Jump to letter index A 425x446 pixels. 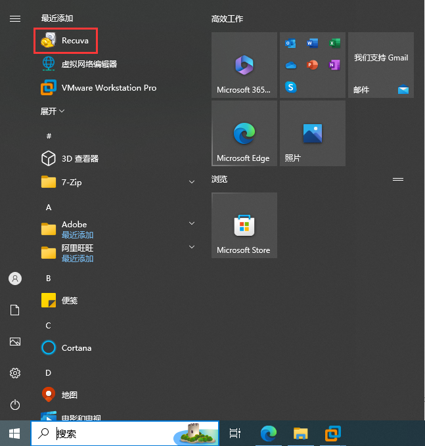pyautogui.click(x=49, y=208)
